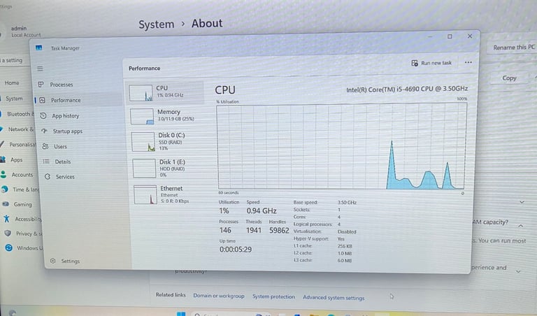Click the Intel Core i5-4690 CPU name
This screenshot has height=316, width=537.
click(x=407, y=89)
